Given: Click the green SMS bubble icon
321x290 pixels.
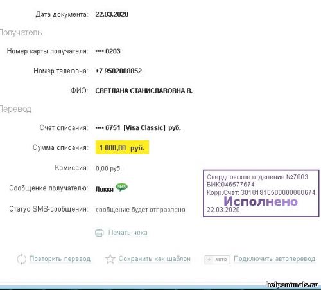Looking at the screenshot, I should [x=121, y=187].
